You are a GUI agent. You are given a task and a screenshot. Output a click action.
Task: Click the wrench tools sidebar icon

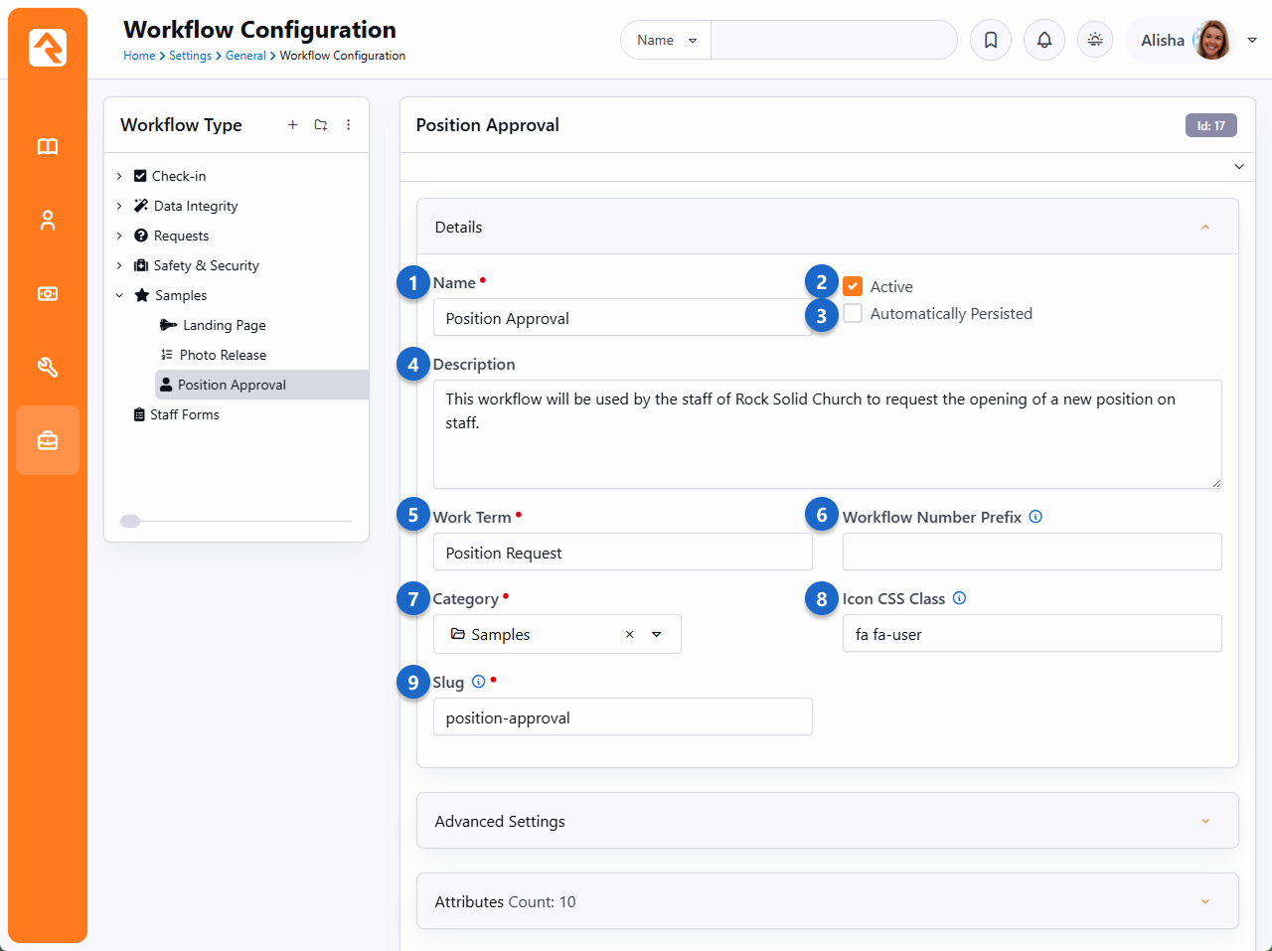(x=48, y=367)
